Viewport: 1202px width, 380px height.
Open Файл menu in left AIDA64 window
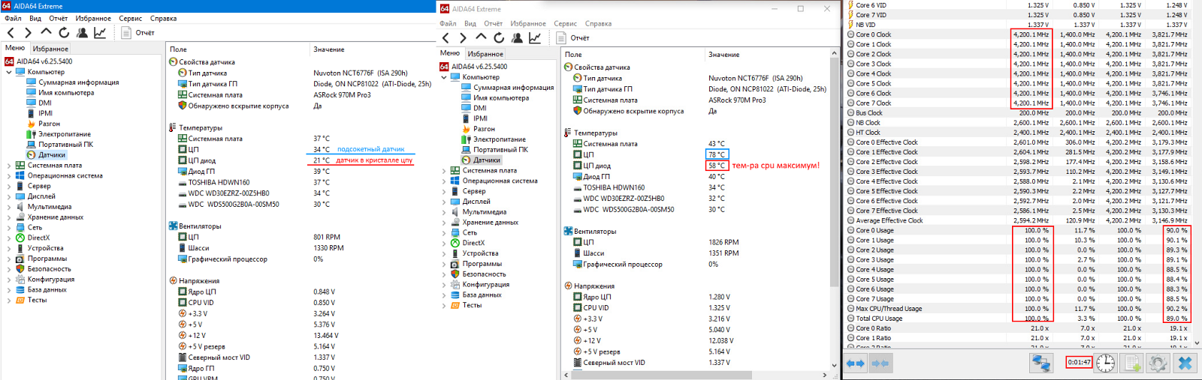click(x=14, y=18)
